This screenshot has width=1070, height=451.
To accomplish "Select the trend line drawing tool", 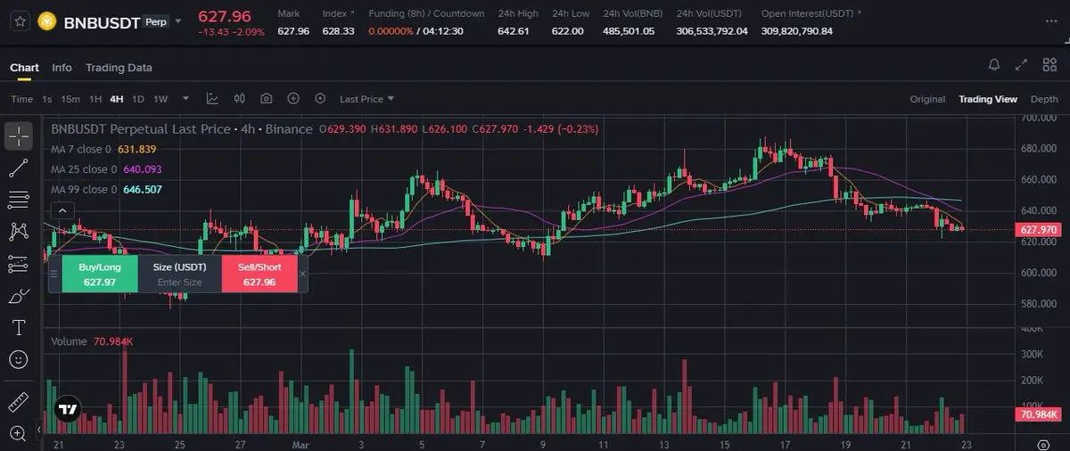I will click(x=19, y=167).
